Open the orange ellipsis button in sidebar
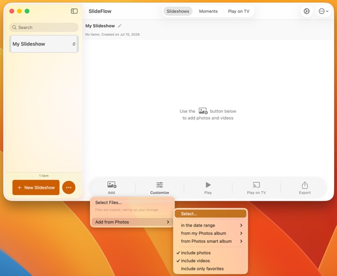The width and height of the screenshot is (337, 276). point(69,187)
